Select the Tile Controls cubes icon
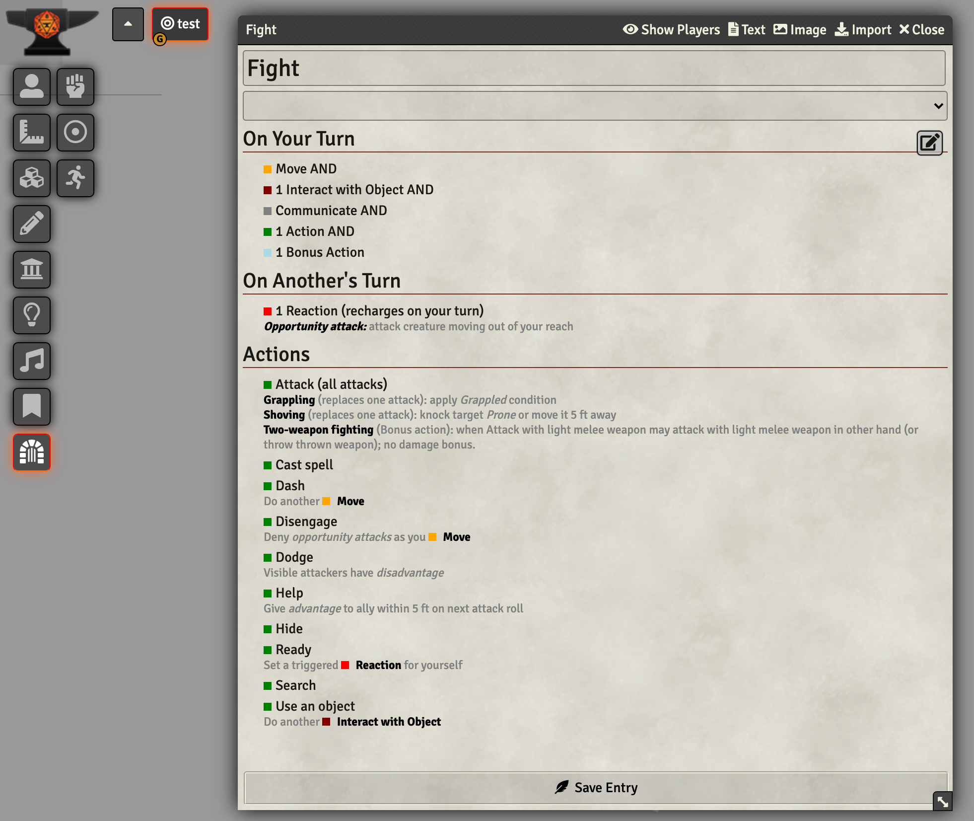The height and width of the screenshot is (821, 974). click(x=32, y=178)
